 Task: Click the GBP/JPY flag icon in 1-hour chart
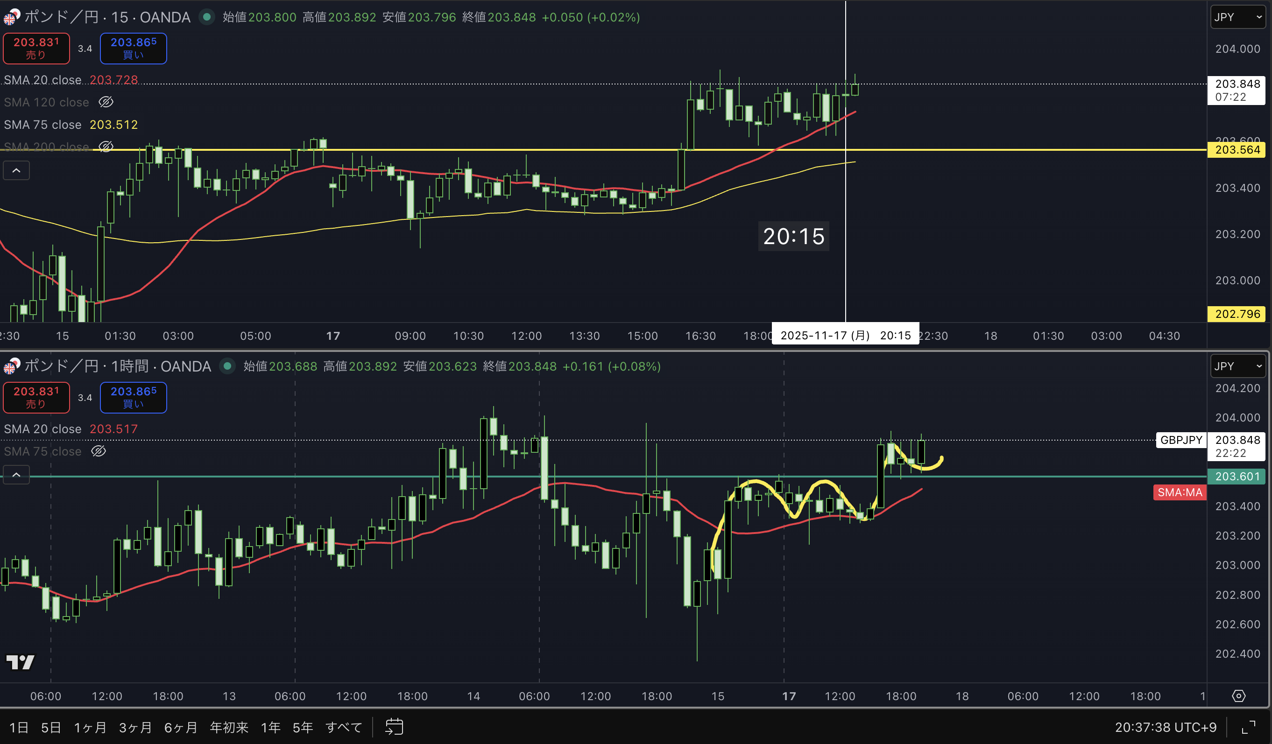11,366
